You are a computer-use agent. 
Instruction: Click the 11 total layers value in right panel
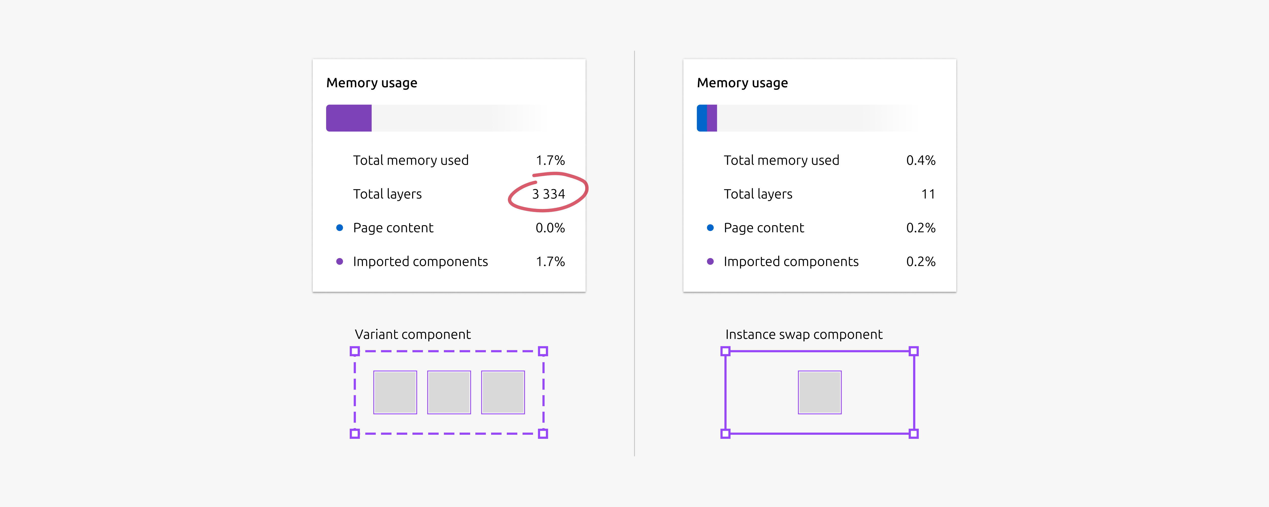tap(928, 194)
